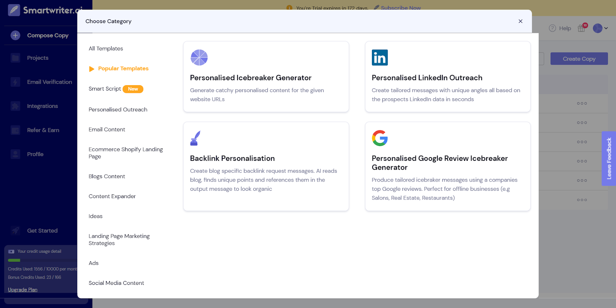This screenshot has width=616, height=308.
Task: Open Get Started in the sidebar
Action: (42, 231)
